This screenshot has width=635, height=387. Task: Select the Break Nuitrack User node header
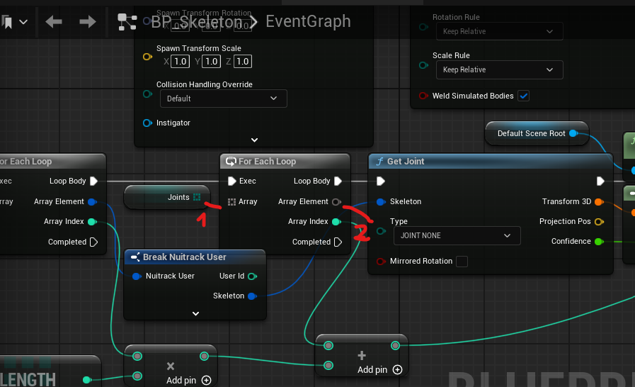(x=195, y=257)
